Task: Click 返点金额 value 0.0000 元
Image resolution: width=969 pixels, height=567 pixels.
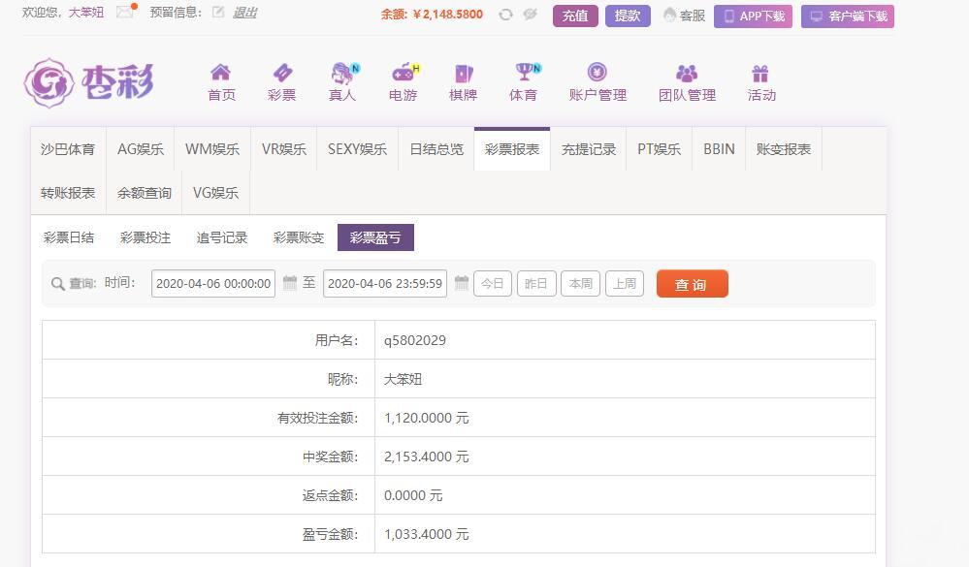Action: 413,495
